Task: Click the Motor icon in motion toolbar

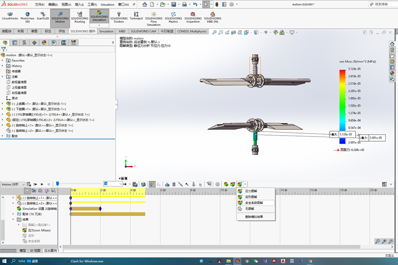Action: pos(167,185)
